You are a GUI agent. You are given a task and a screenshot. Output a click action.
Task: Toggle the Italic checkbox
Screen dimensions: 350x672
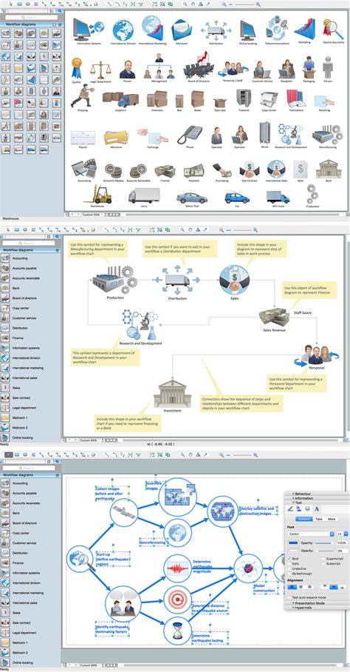coord(289,563)
